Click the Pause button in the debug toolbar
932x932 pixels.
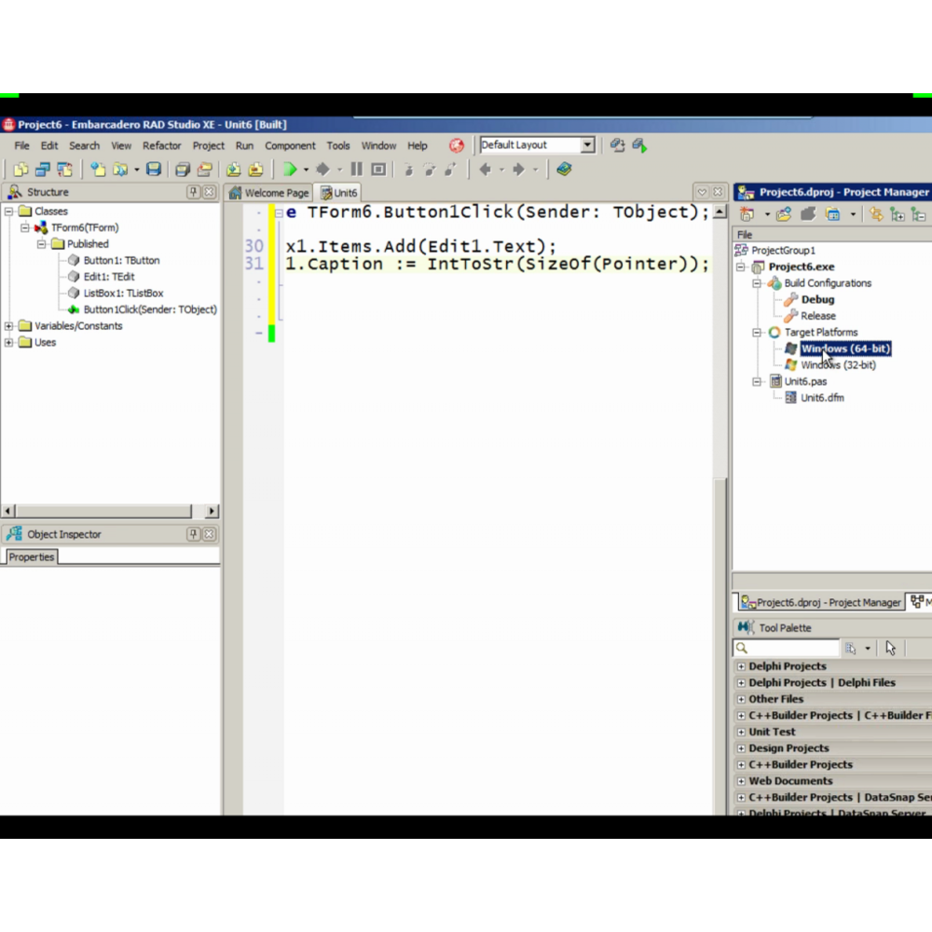tap(356, 170)
